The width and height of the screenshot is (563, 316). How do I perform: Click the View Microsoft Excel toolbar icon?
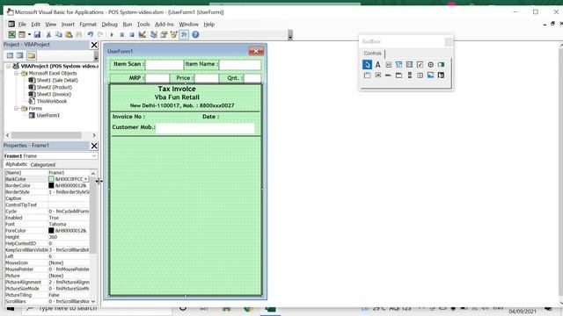click(11, 35)
